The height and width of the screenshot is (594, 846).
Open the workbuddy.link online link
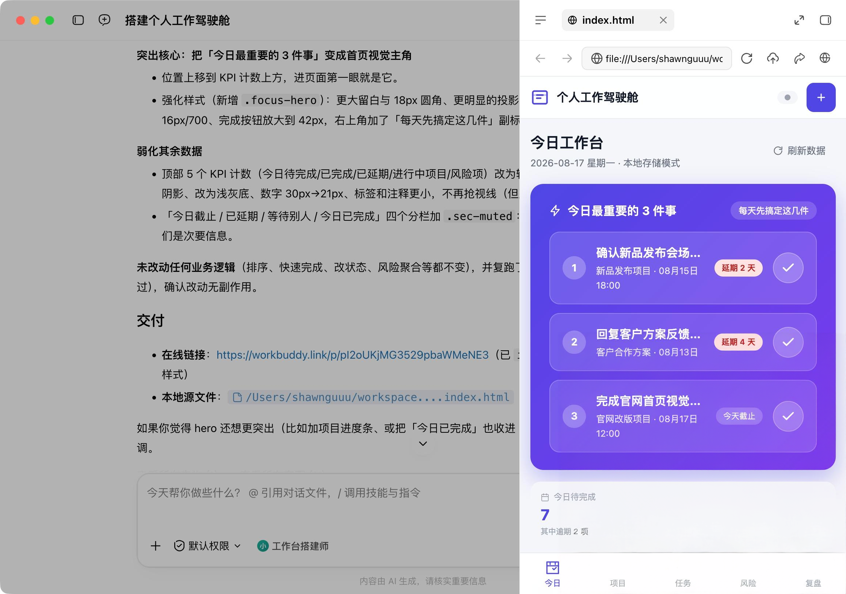point(352,355)
